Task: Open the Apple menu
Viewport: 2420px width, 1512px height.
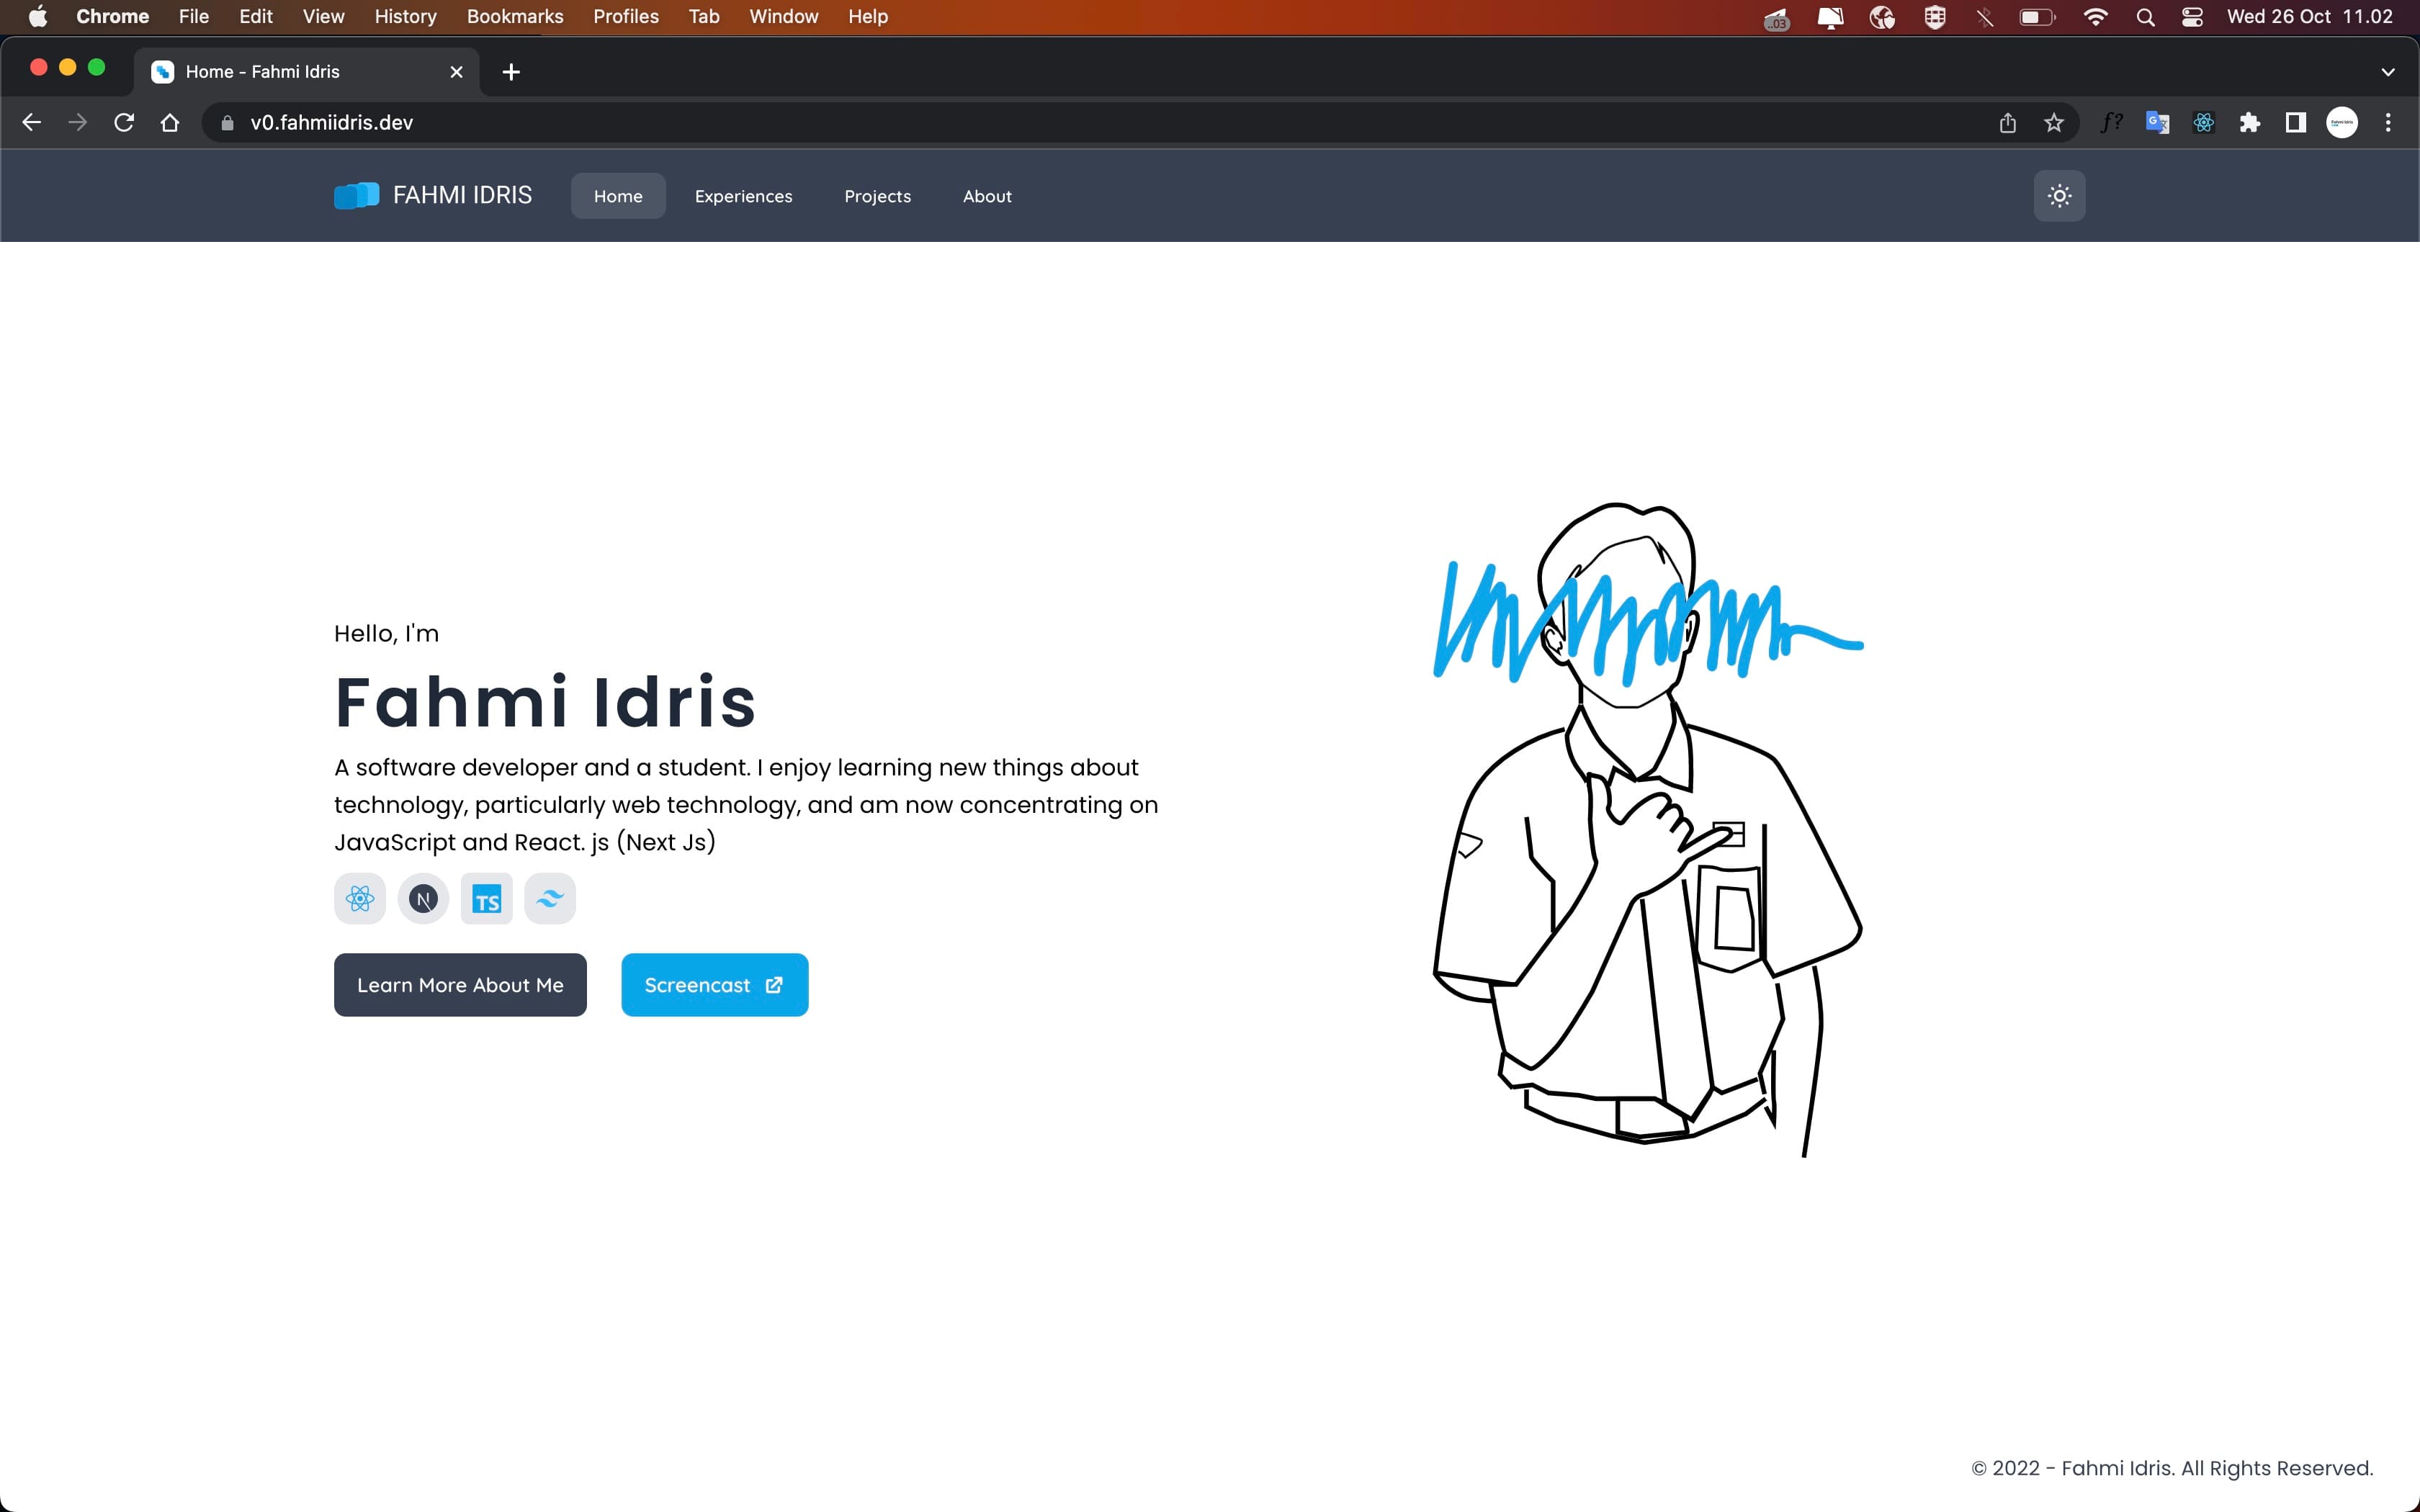Action: [38, 16]
